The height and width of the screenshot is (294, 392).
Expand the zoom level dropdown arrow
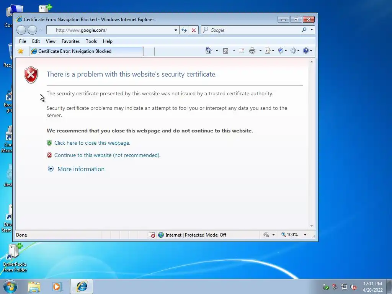coord(305,235)
